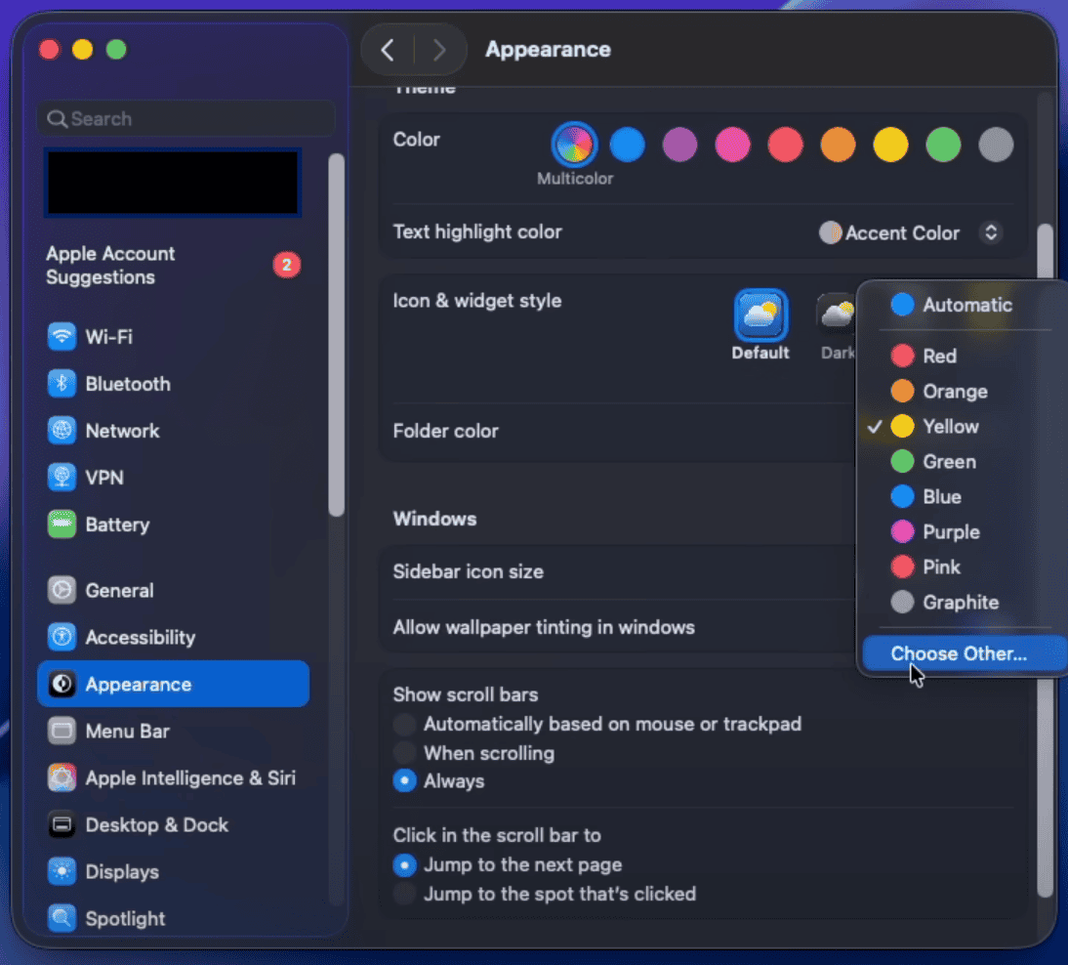Select Appearance in the sidebar
The image size is (1068, 965).
pos(173,684)
